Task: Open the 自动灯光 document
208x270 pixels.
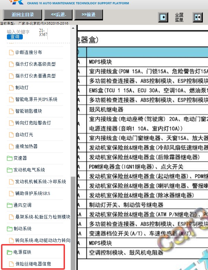Action: [x=24, y=135]
